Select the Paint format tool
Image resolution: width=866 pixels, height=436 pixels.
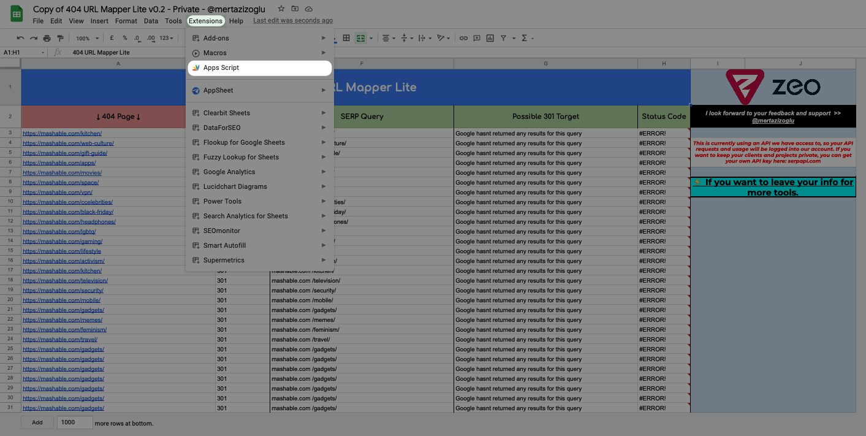59,38
